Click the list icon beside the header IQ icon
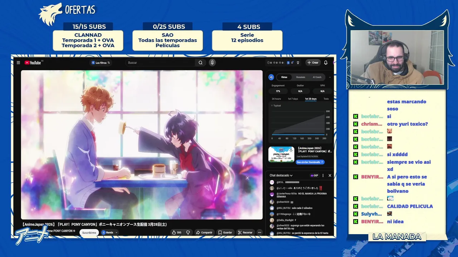Image resolution: width=458 pixels, height=257 pixels. pos(292,62)
